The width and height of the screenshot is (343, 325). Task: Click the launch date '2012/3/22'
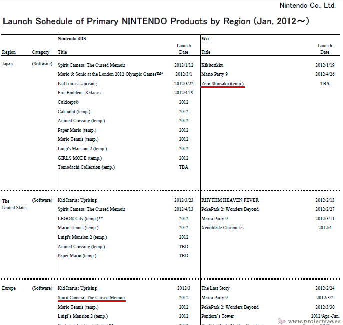pos(184,84)
